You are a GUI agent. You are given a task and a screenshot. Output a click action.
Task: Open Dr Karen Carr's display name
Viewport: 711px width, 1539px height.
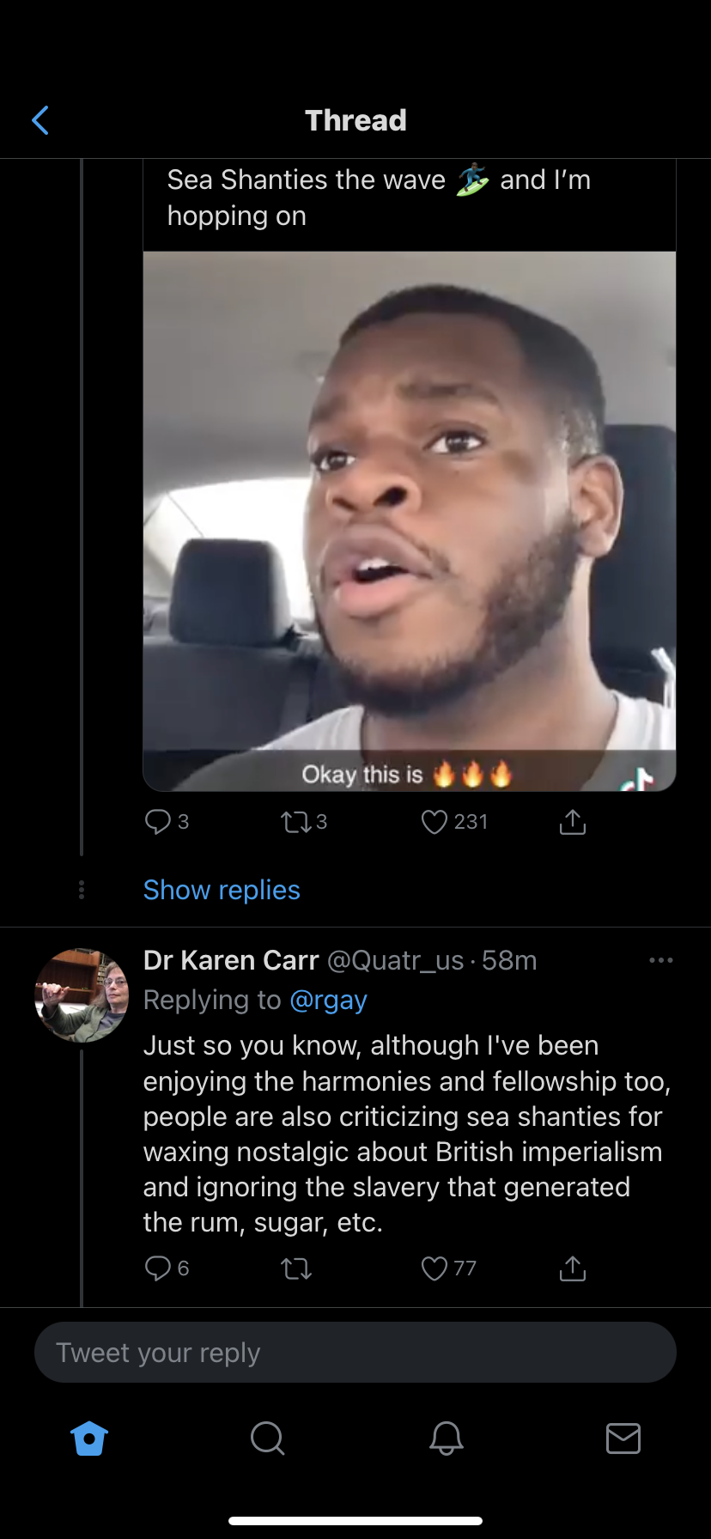point(231,960)
